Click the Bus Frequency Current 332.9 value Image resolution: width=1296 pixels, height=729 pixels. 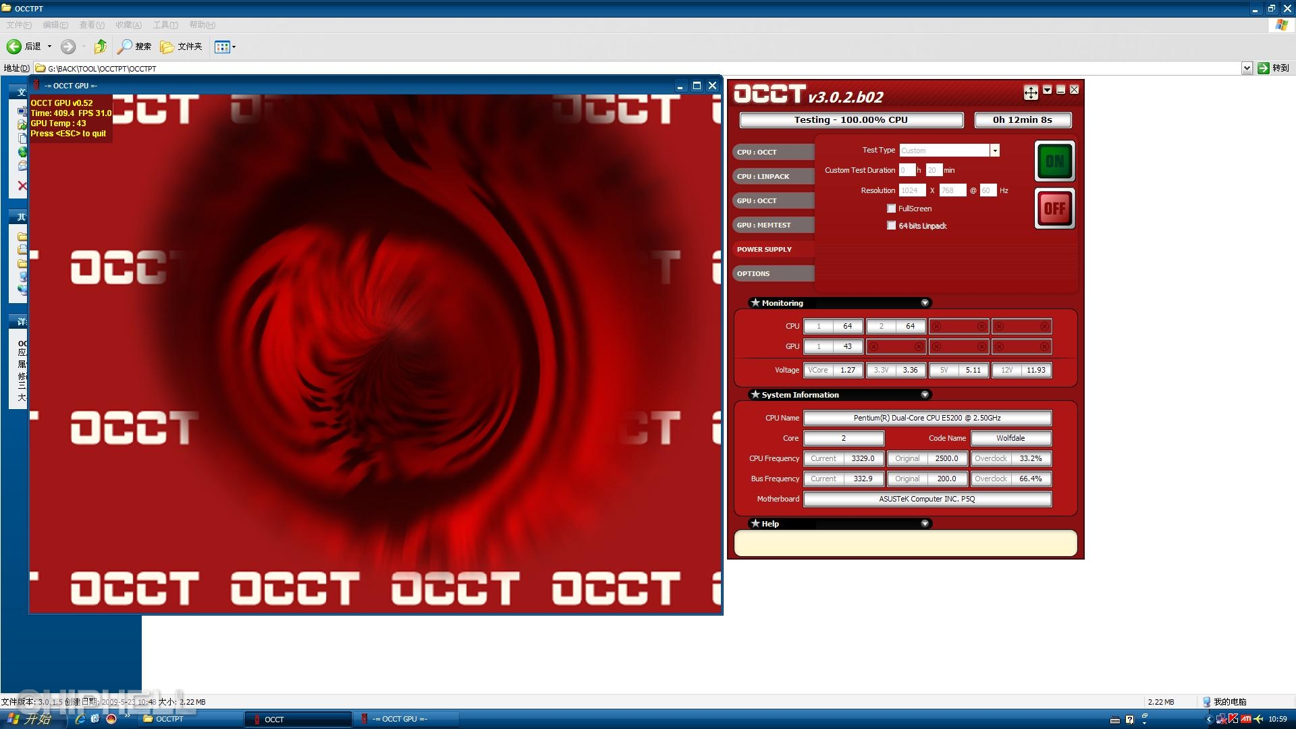point(863,479)
